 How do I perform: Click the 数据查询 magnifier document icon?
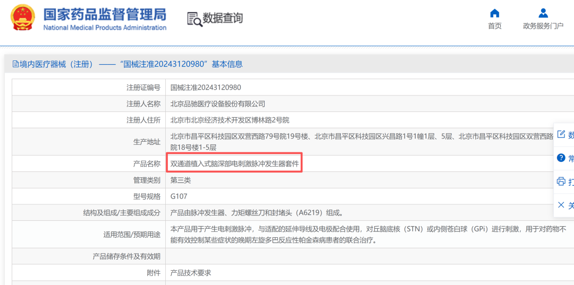click(195, 19)
